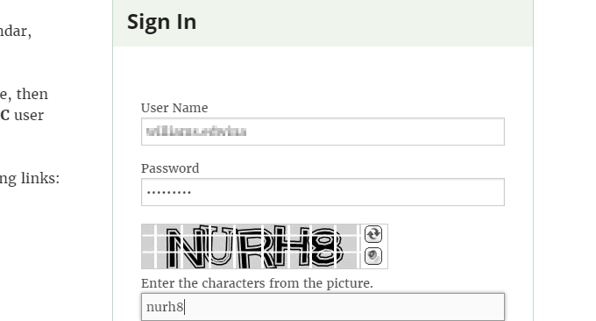This screenshot has width=596, height=321.
Task: Click the 'ng links:' text on the left
Action: click(30, 178)
